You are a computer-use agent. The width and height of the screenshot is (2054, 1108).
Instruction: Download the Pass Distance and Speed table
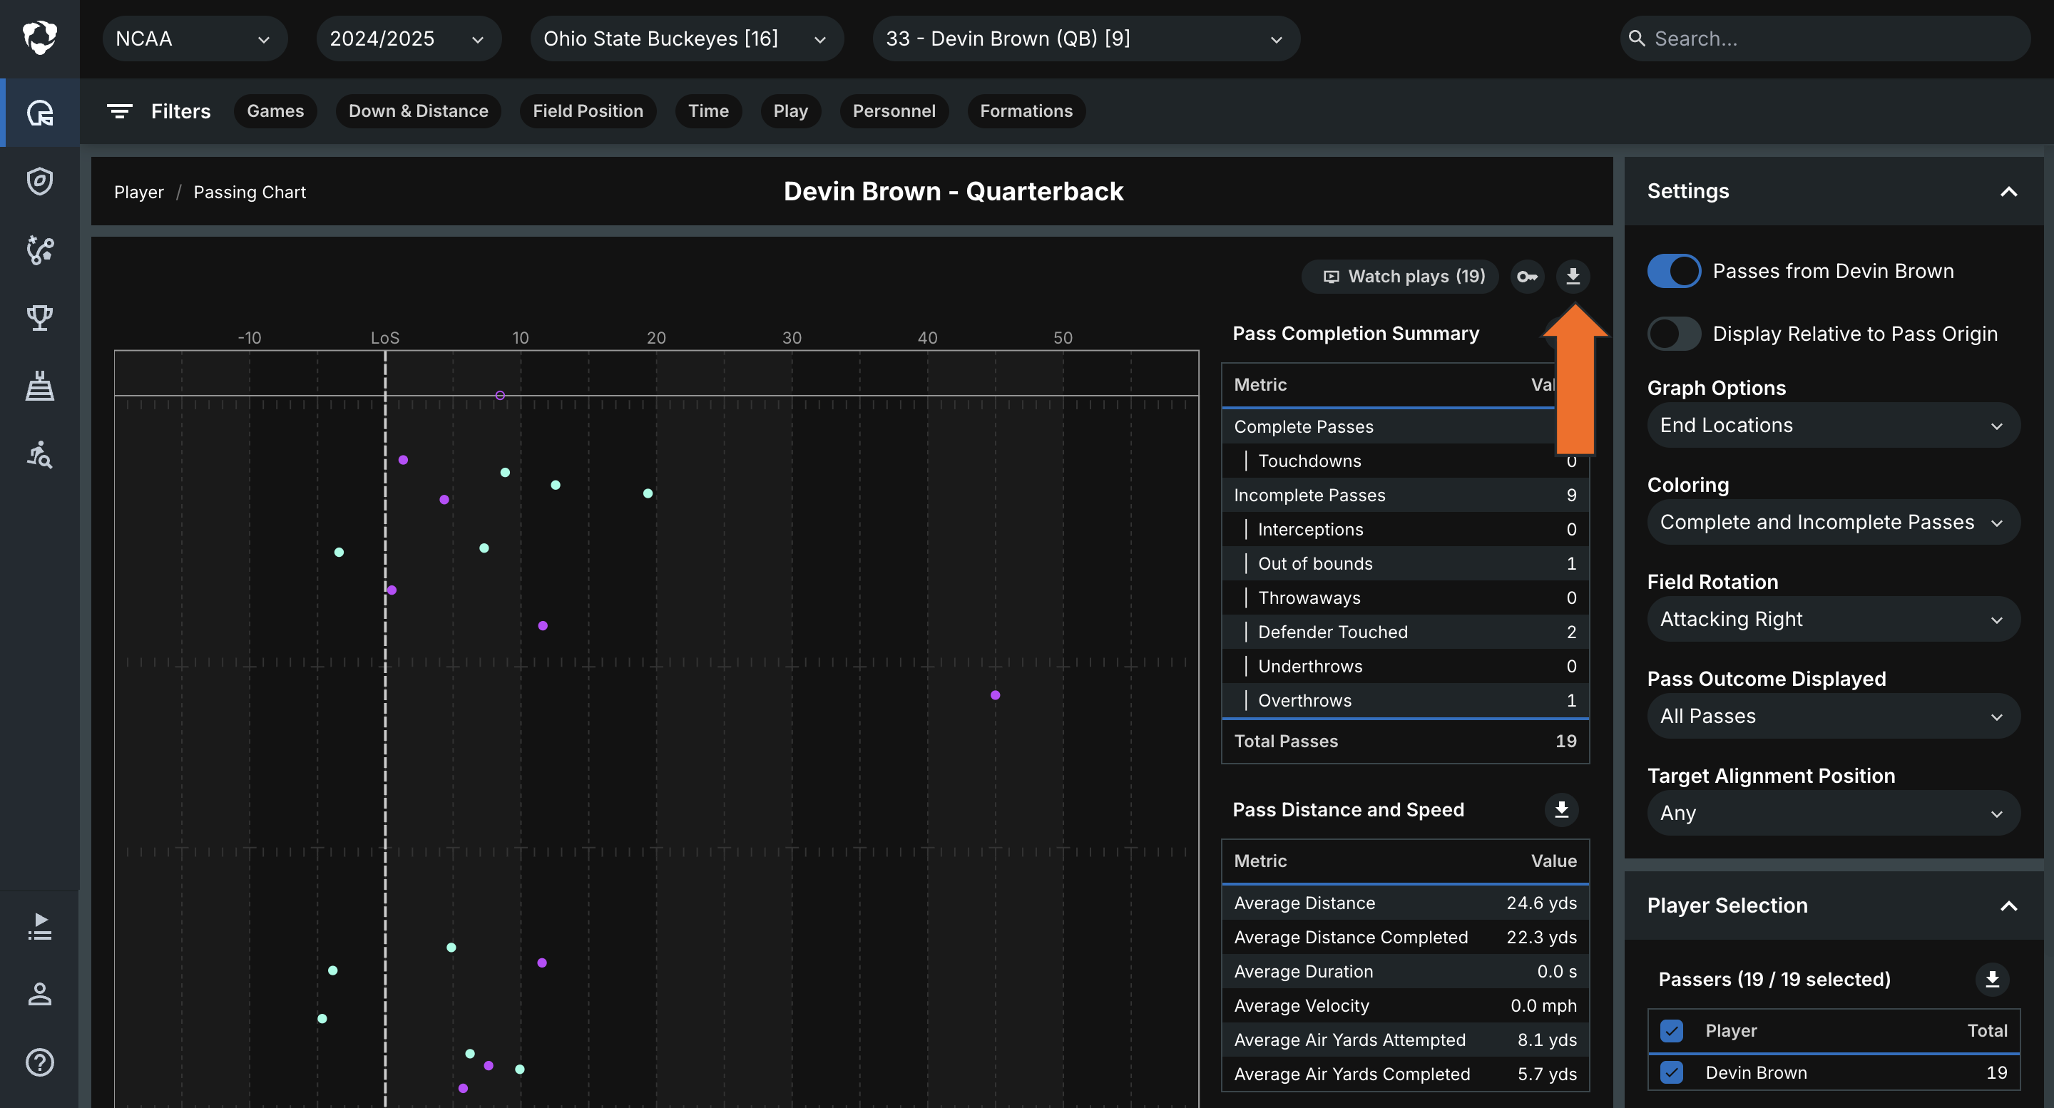[1561, 810]
